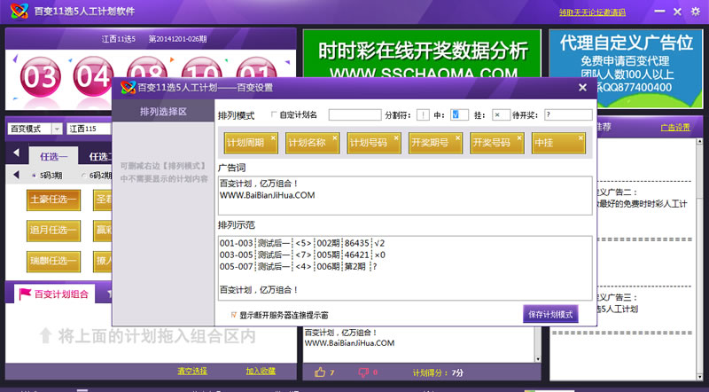709x392 pixels.
Task: Click the lottery ball numbered 04
Action: 94,76
